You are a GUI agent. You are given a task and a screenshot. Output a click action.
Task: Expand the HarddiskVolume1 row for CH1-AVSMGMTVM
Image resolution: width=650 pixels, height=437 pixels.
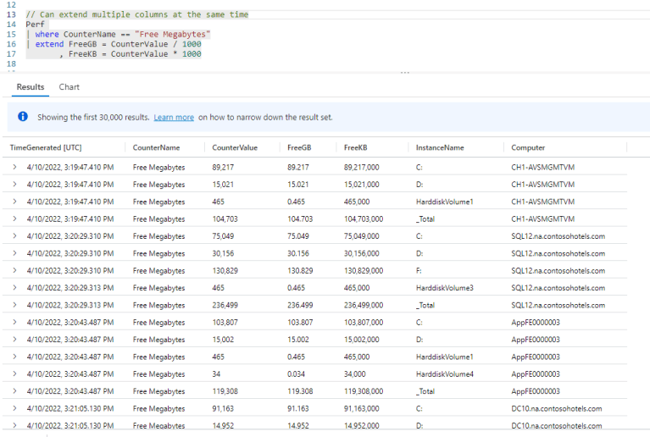(x=14, y=202)
